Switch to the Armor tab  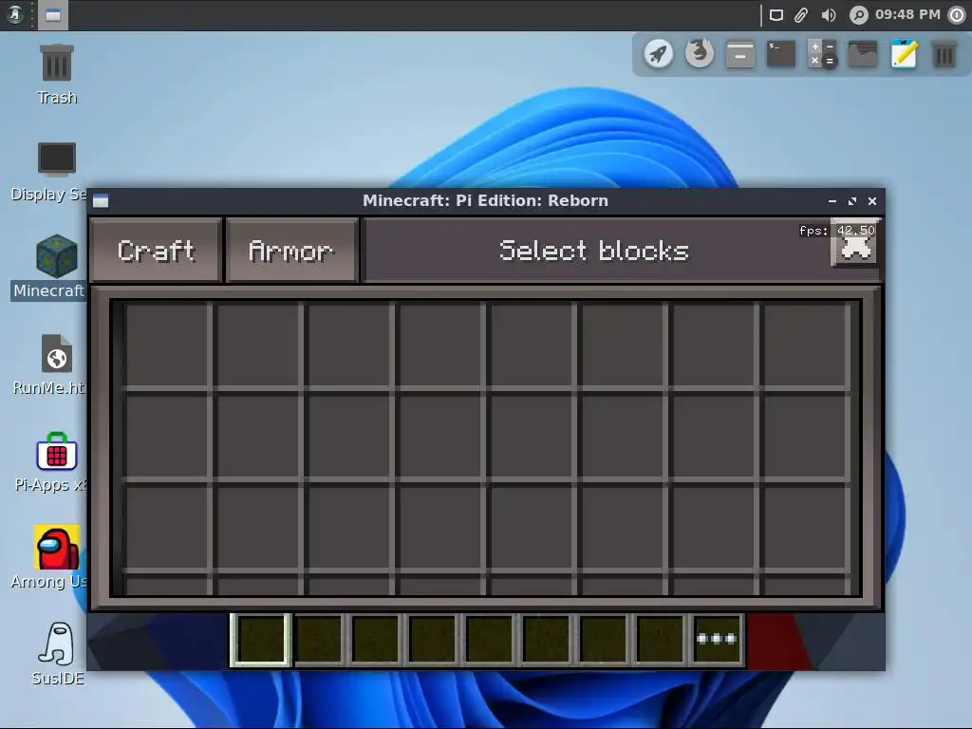292,251
